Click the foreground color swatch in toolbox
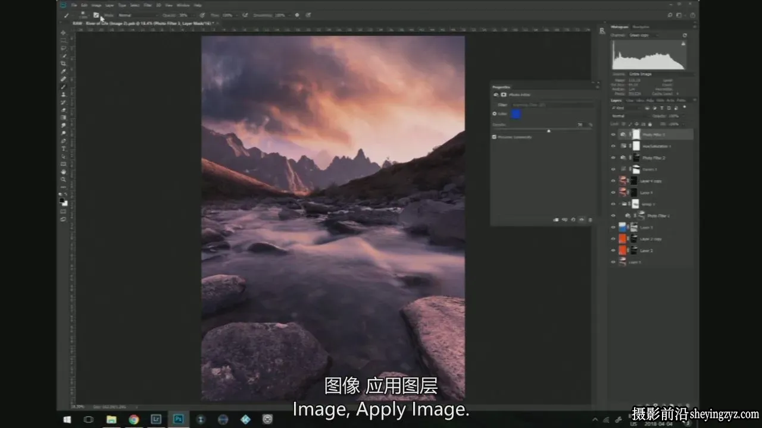 [x=63, y=201]
